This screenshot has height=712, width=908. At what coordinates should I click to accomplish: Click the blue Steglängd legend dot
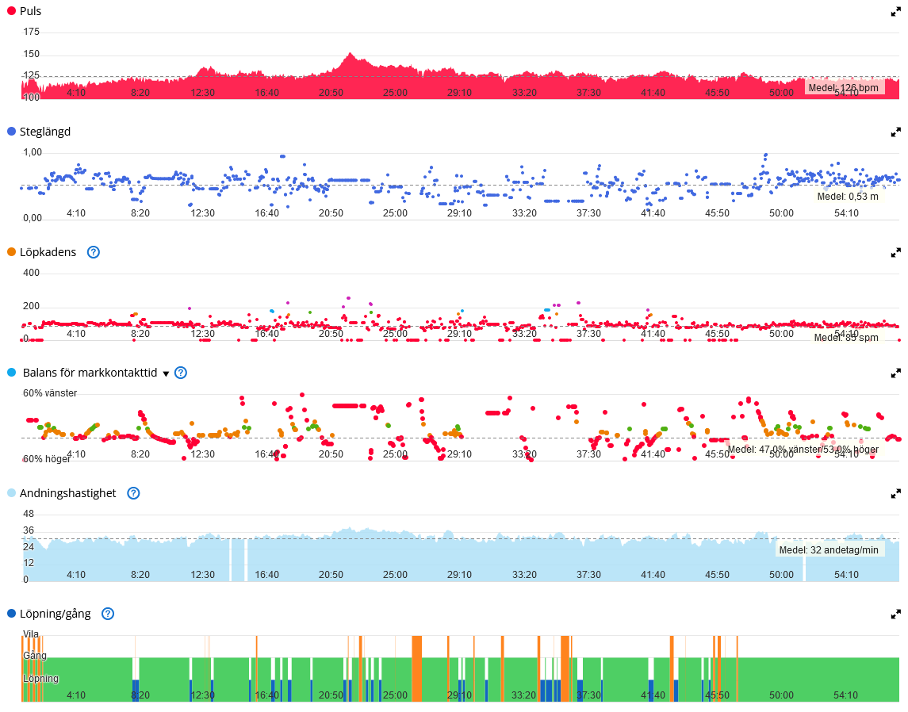pos(11,132)
